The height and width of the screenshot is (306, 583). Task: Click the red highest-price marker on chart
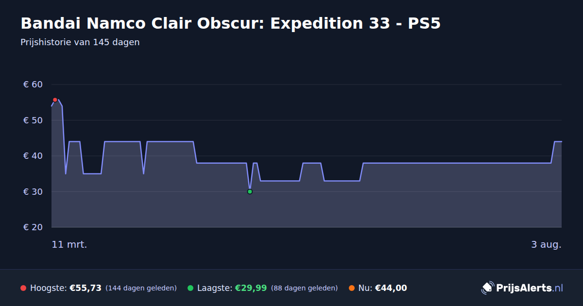[55, 100]
